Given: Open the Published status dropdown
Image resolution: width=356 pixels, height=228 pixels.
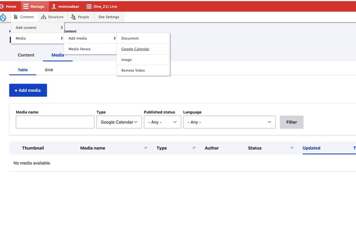Looking at the screenshot, I should point(162,122).
